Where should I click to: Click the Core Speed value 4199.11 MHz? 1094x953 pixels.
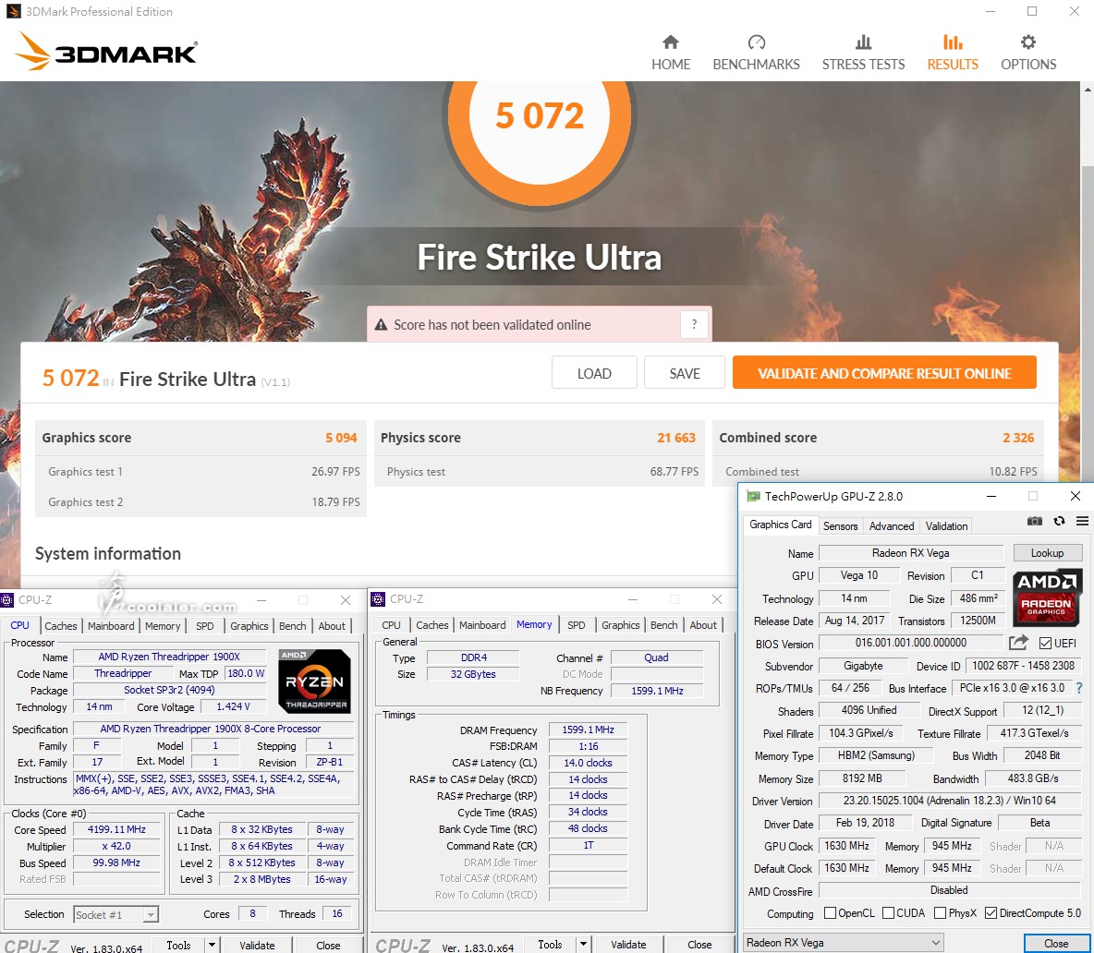[x=116, y=829]
